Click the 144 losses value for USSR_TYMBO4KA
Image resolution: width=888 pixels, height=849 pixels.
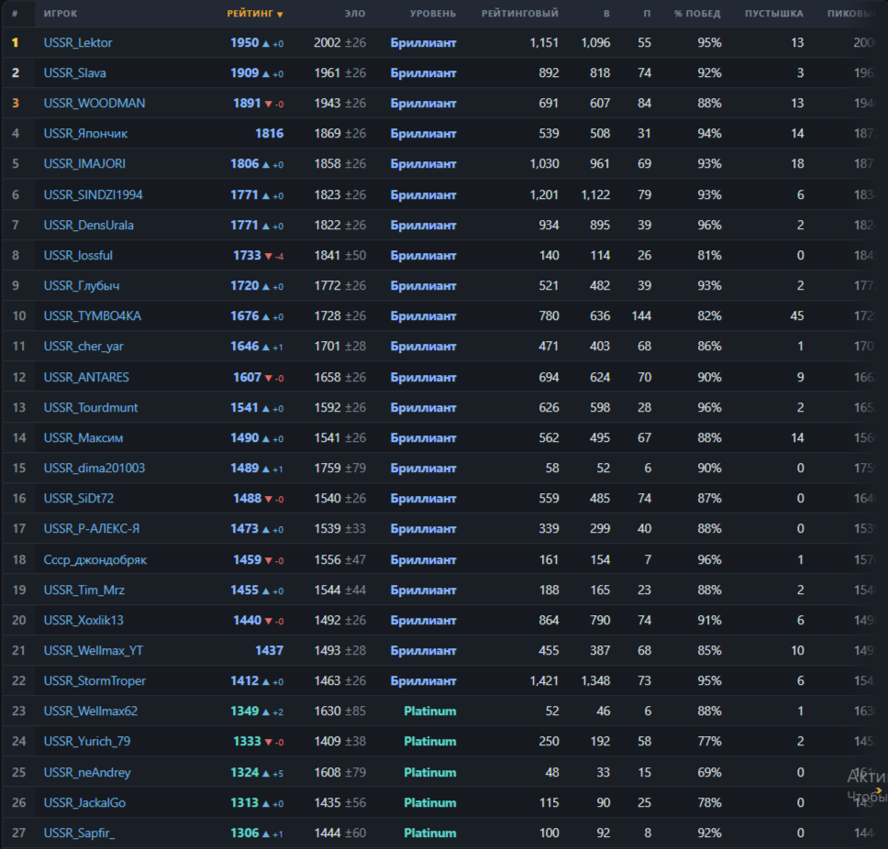[x=641, y=316]
